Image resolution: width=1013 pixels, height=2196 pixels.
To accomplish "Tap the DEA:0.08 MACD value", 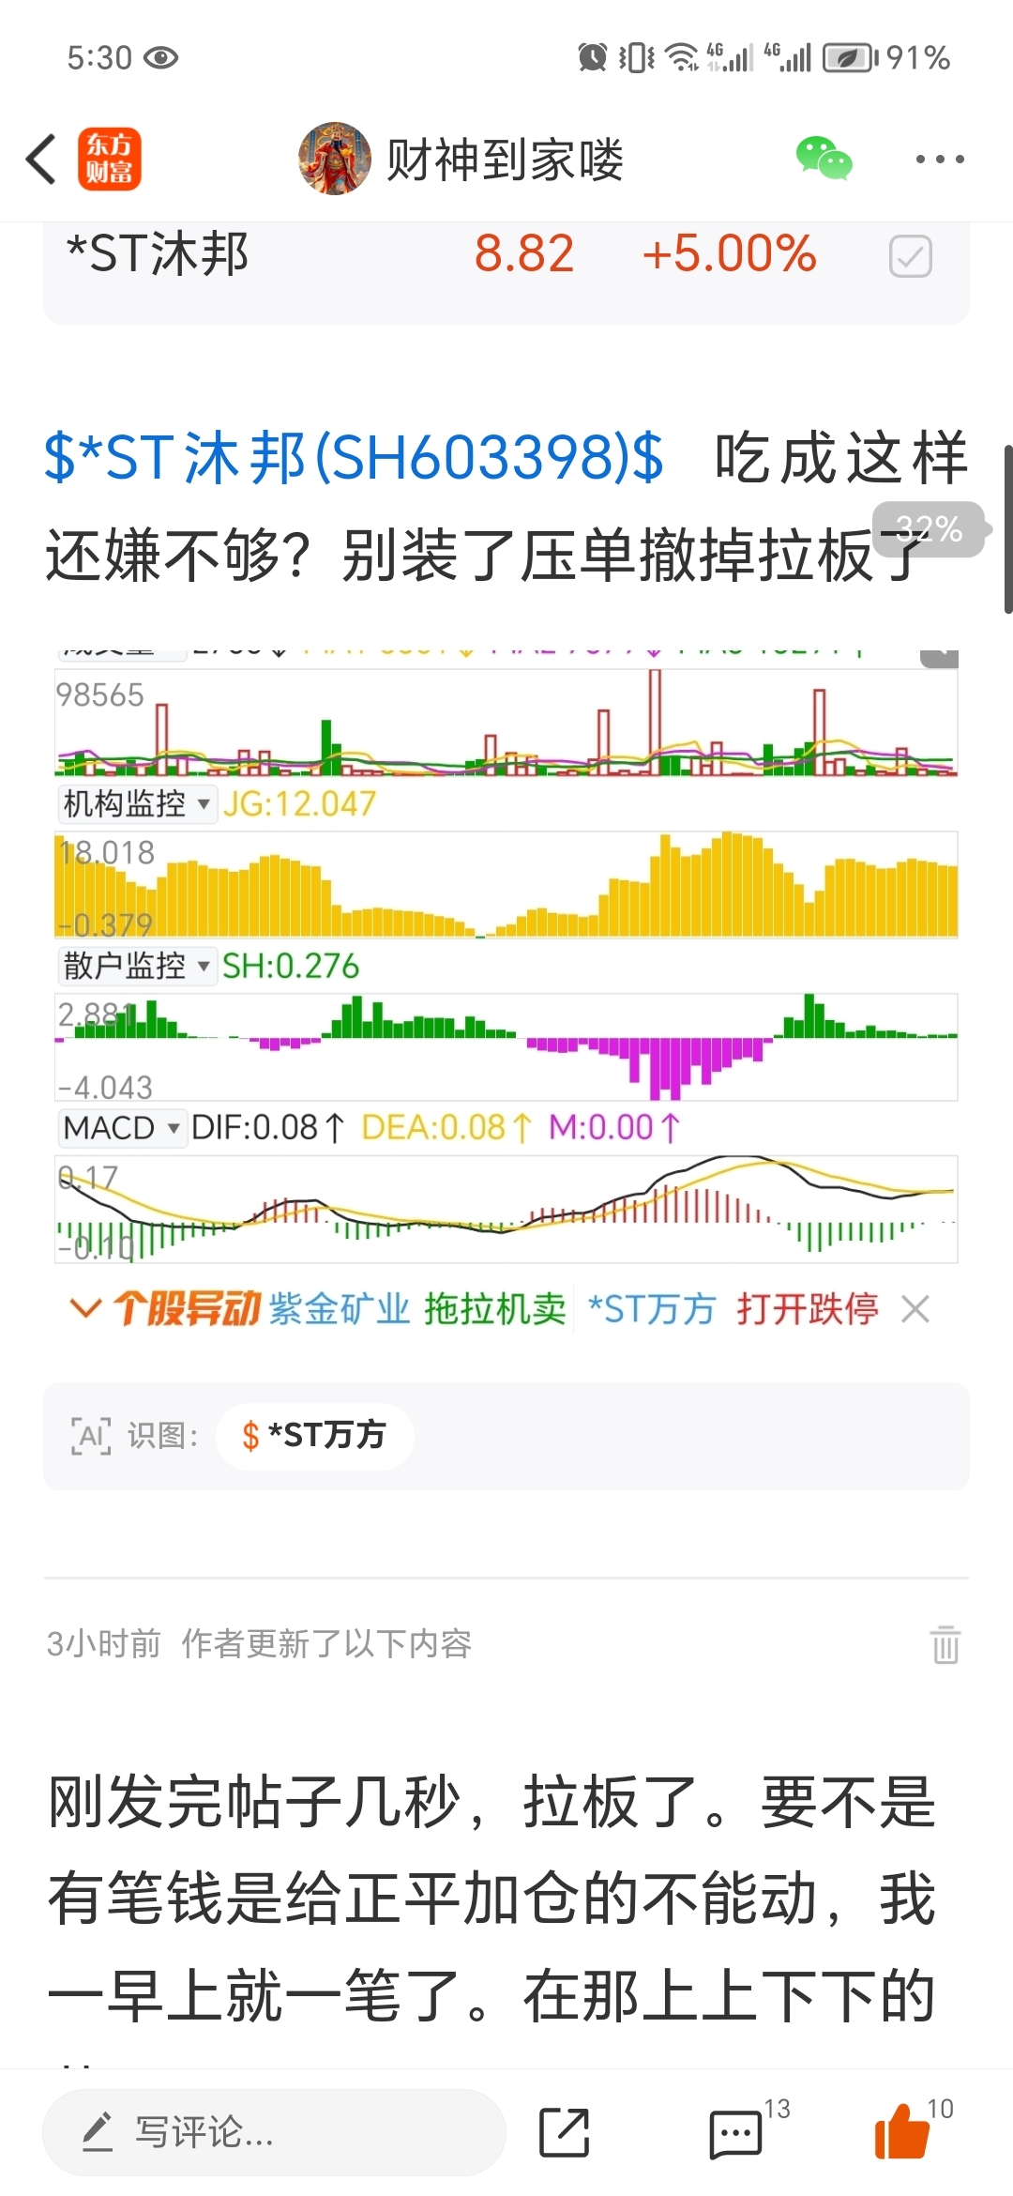I will point(446,1127).
